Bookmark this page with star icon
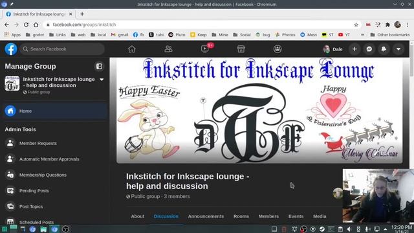The height and width of the screenshot is (233, 414). (356, 25)
